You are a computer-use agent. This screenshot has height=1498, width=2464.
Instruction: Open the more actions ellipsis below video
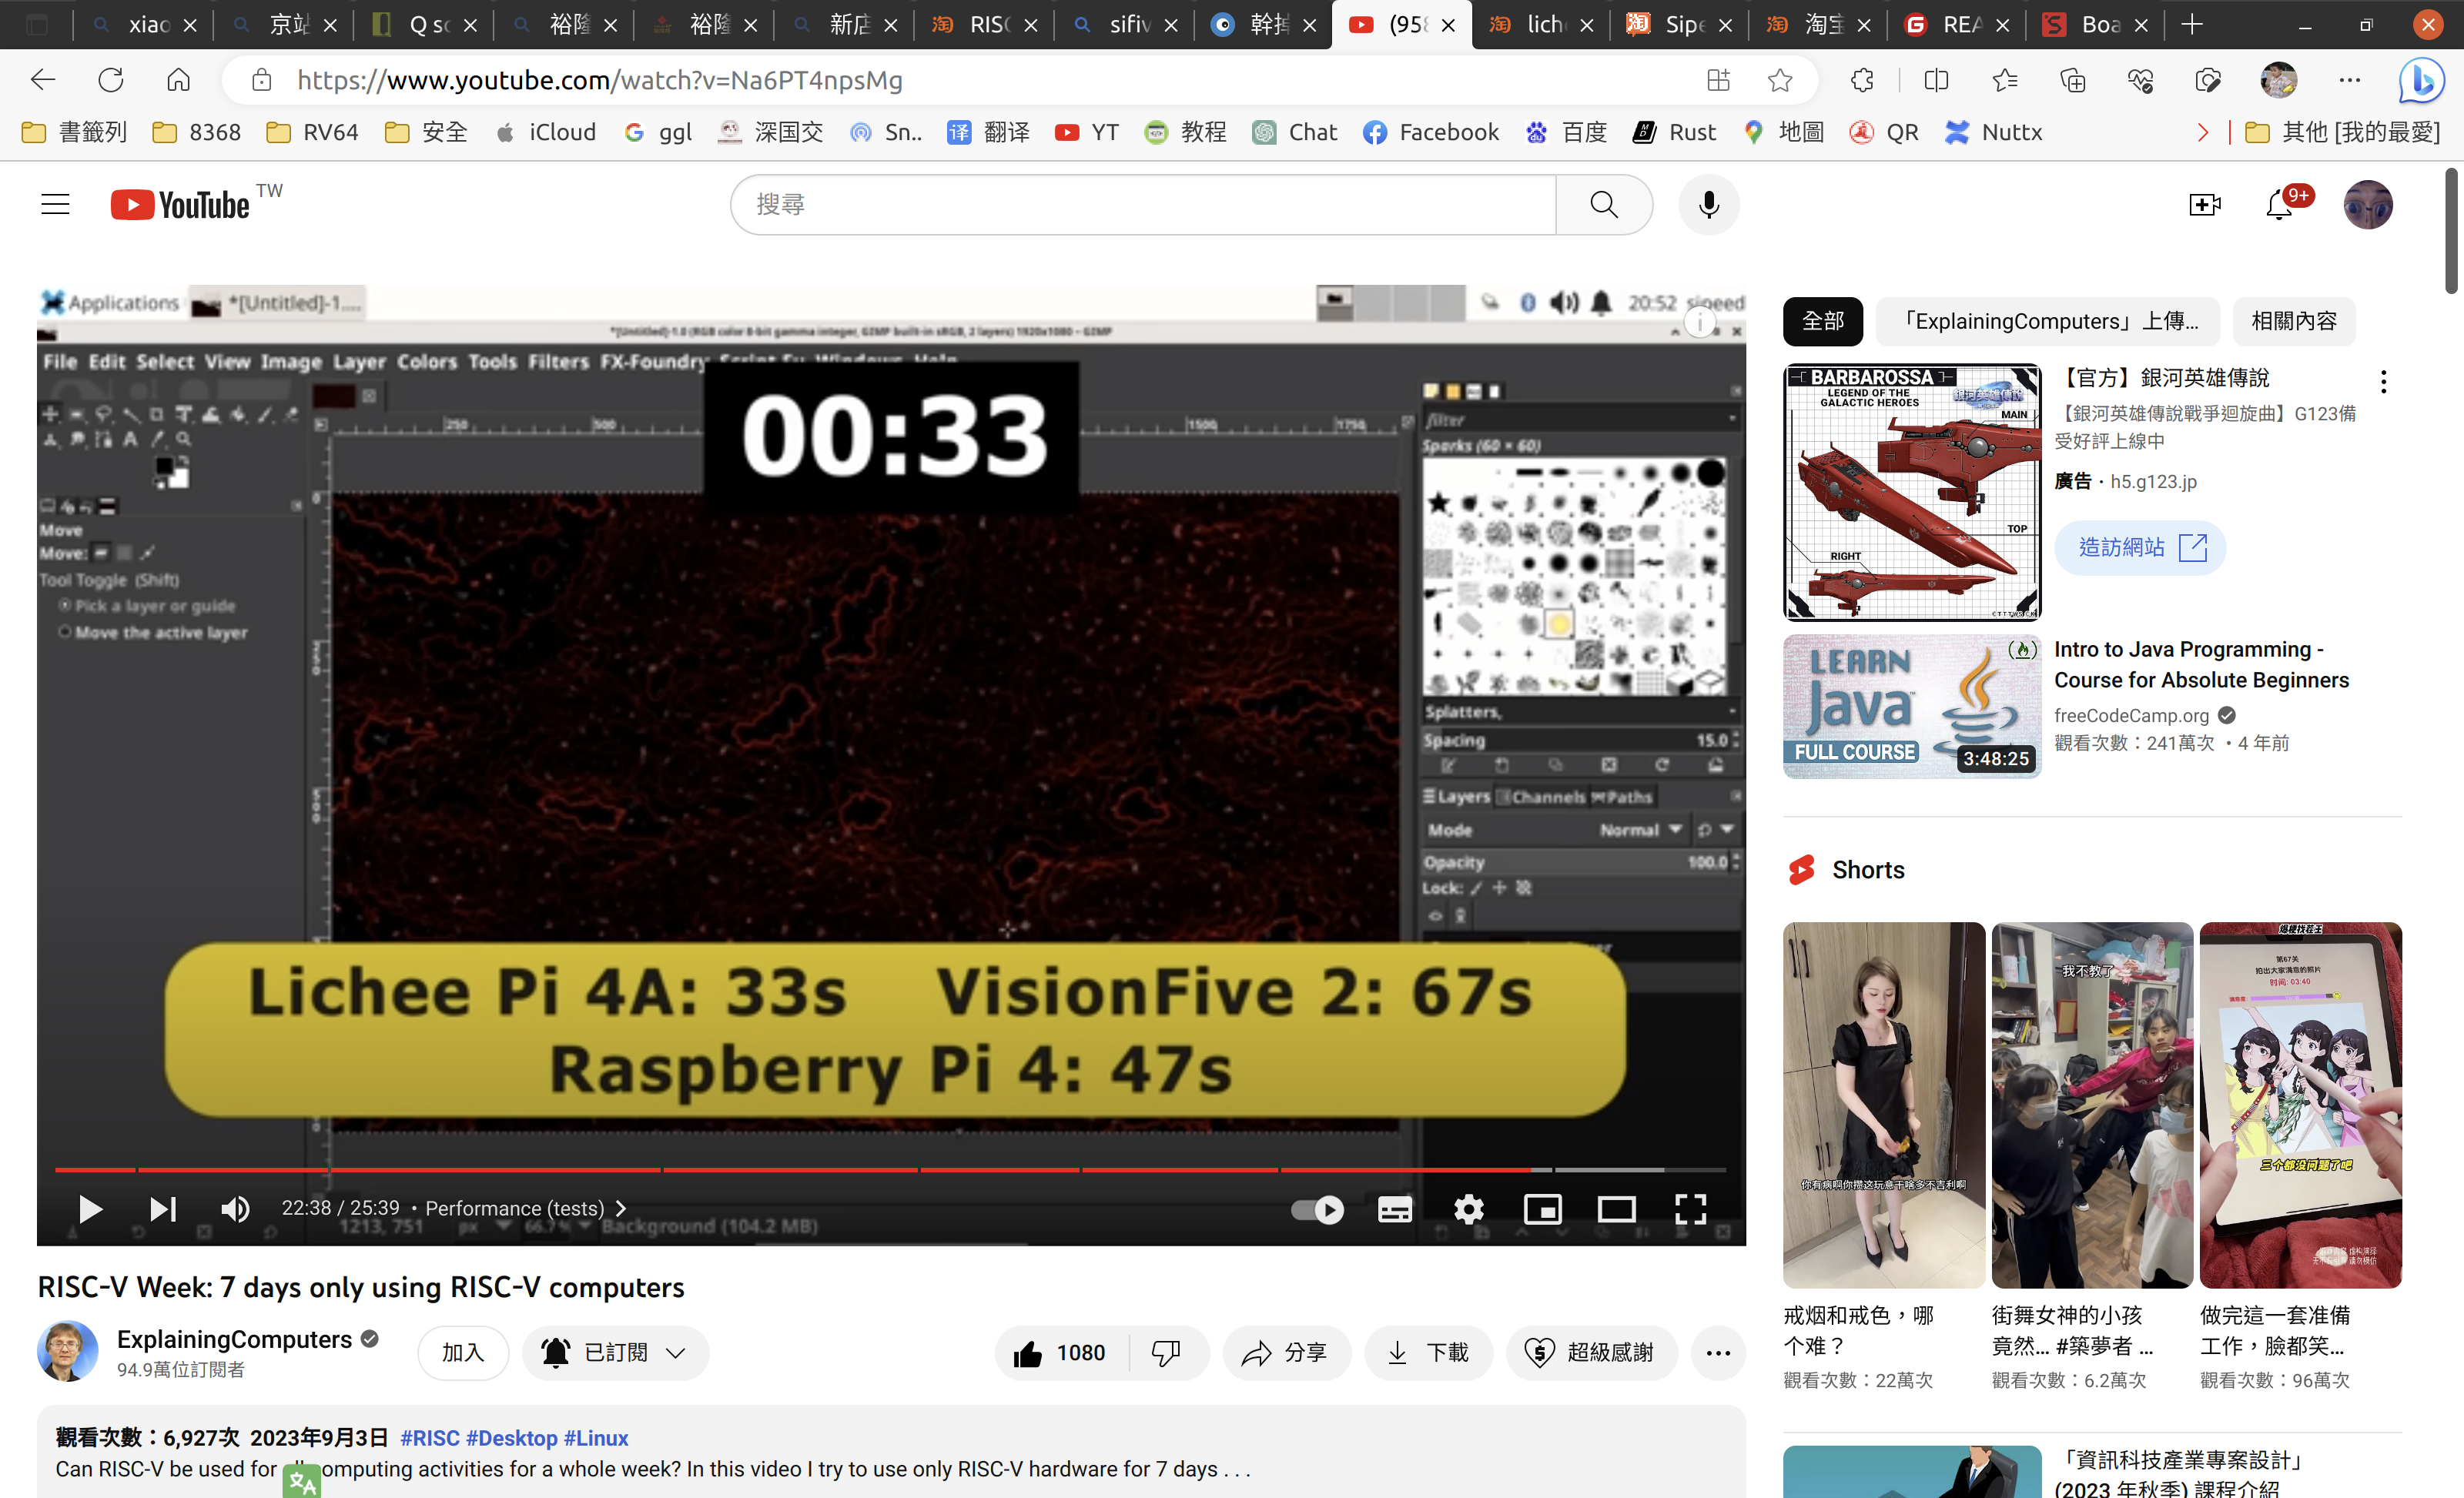coord(1718,1353)
